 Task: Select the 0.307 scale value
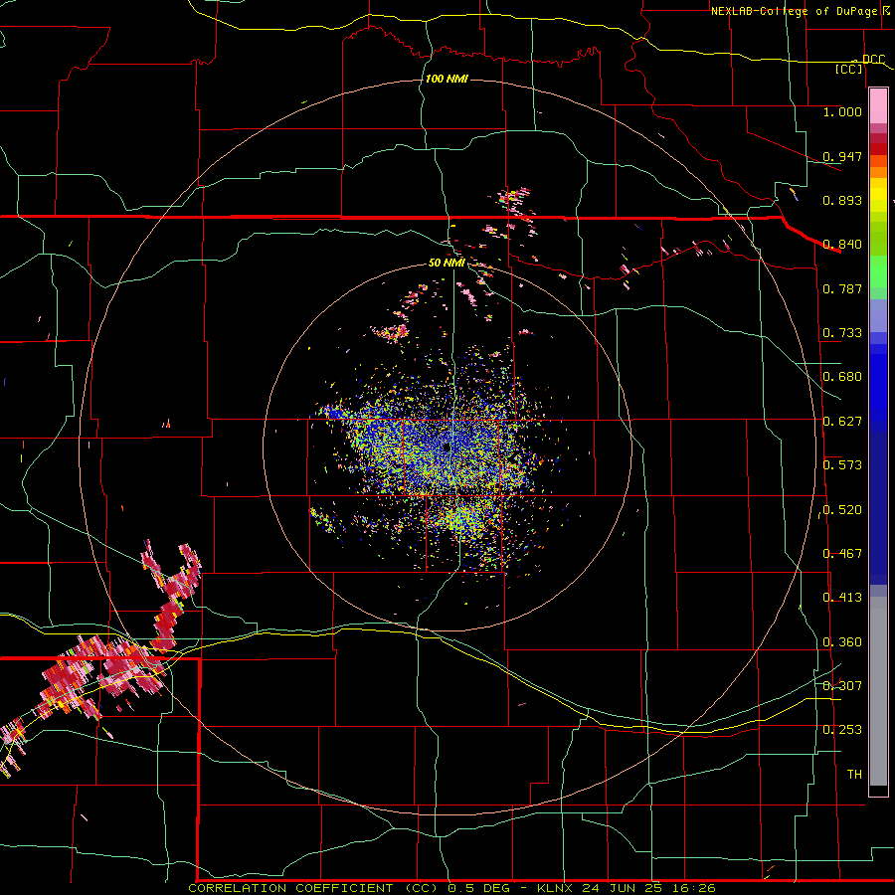pyautogui.click(x=842, y=686)
